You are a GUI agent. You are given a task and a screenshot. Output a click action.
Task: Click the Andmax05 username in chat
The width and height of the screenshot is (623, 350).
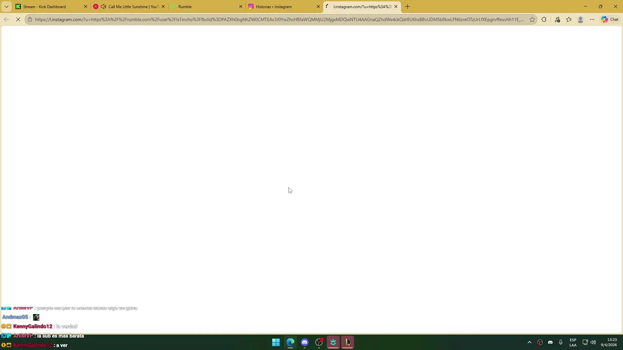click(15, 317)
